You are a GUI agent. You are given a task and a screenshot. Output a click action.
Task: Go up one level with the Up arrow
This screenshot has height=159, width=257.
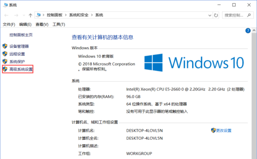(30, 15)
